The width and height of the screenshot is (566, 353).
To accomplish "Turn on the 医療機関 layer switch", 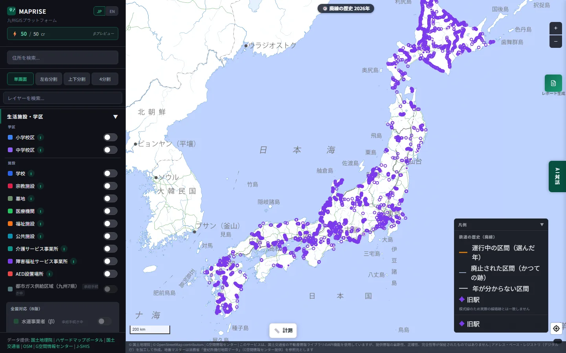I will (x=110, y=211).
